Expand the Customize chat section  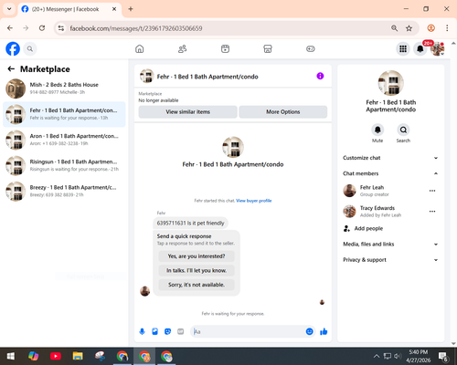390,158
